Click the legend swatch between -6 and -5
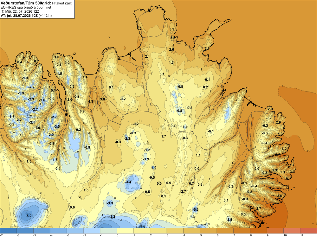 pyautogui.click(x=25, y=231)
